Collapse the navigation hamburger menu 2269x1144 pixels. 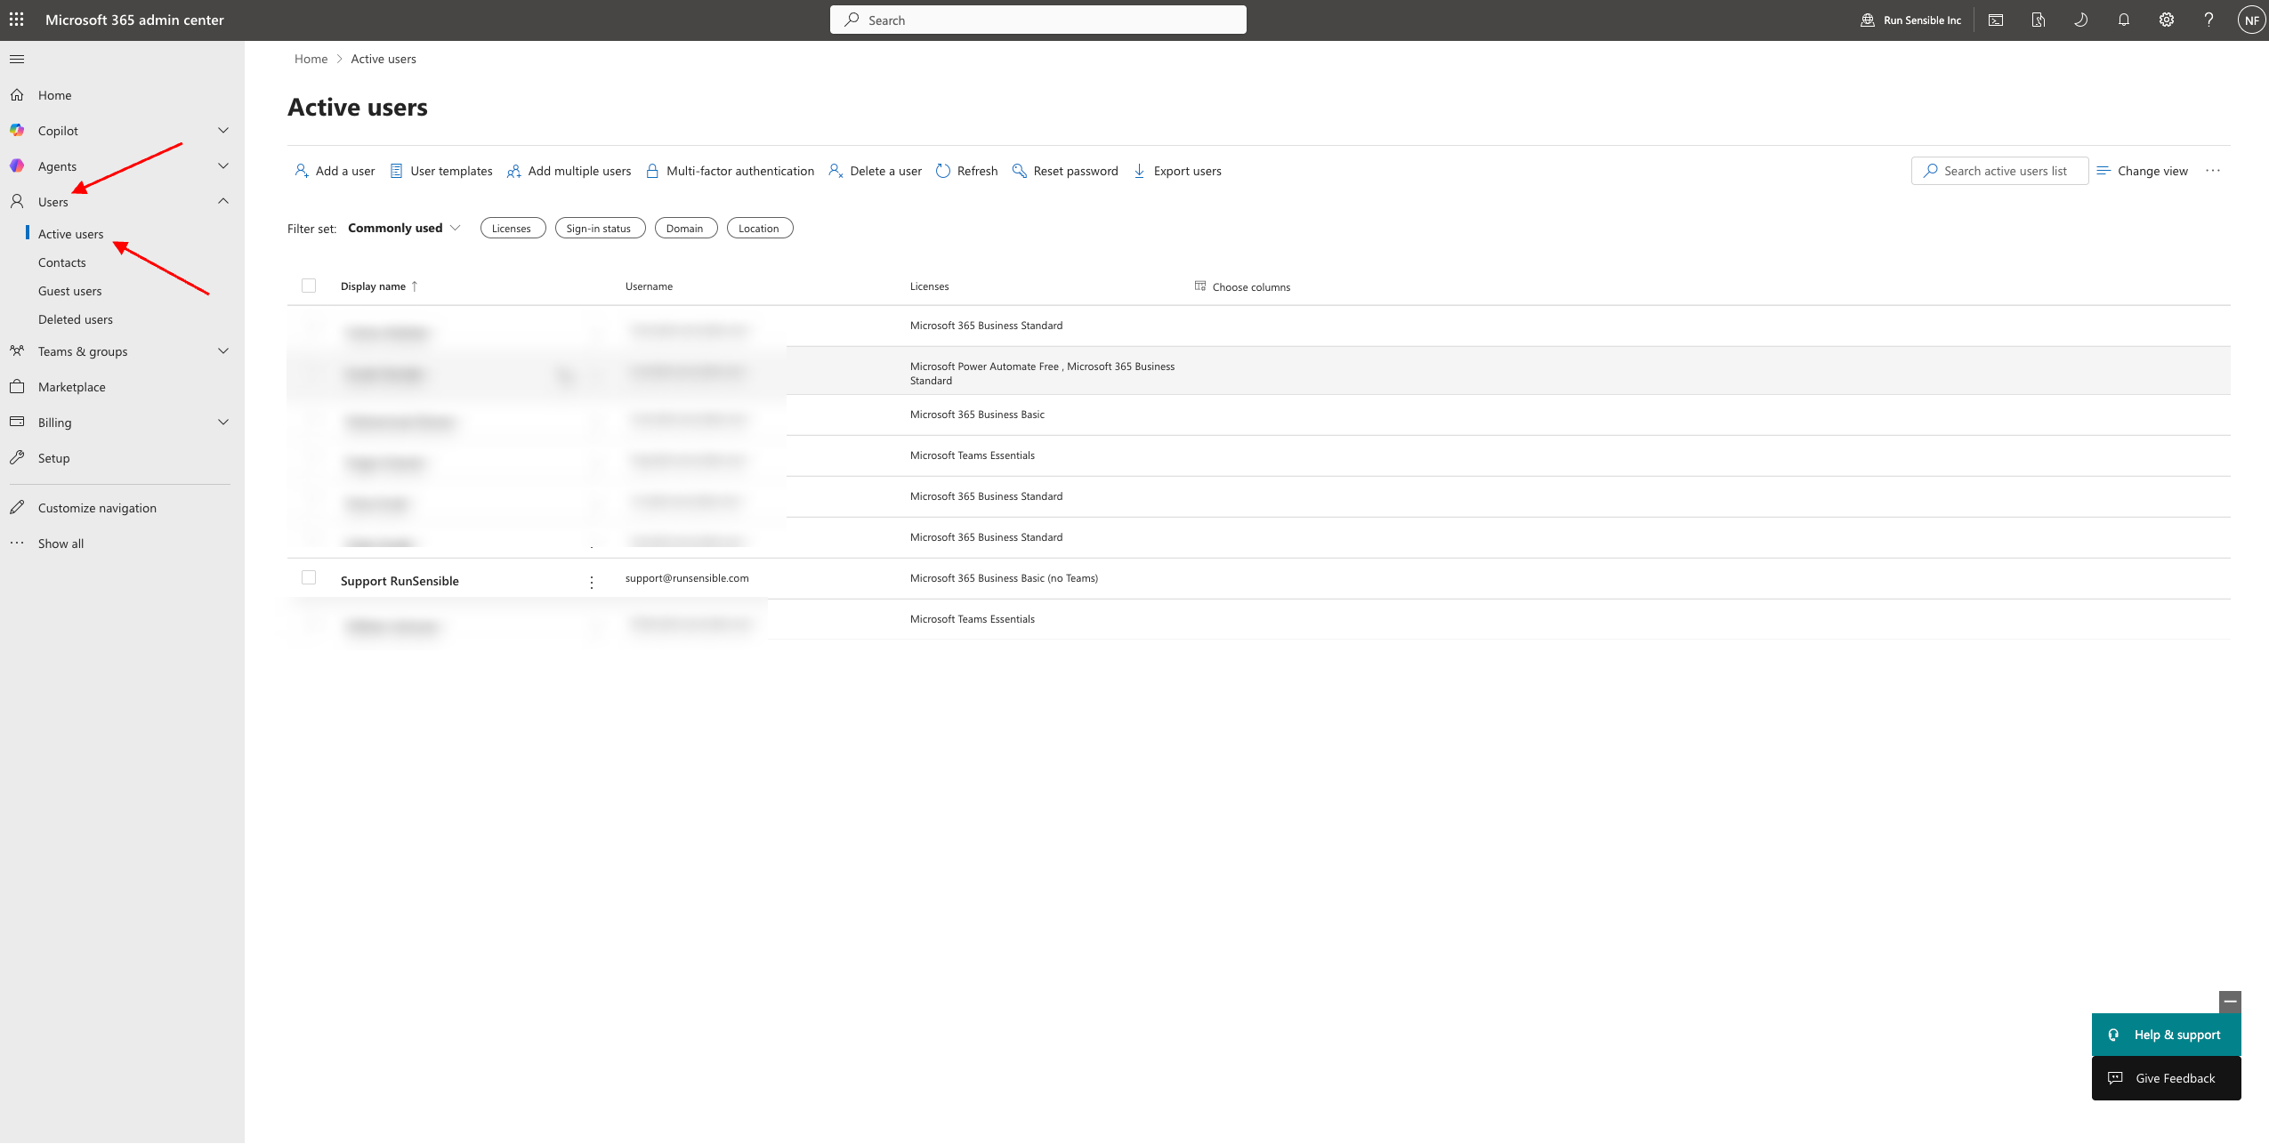(17, 59)
